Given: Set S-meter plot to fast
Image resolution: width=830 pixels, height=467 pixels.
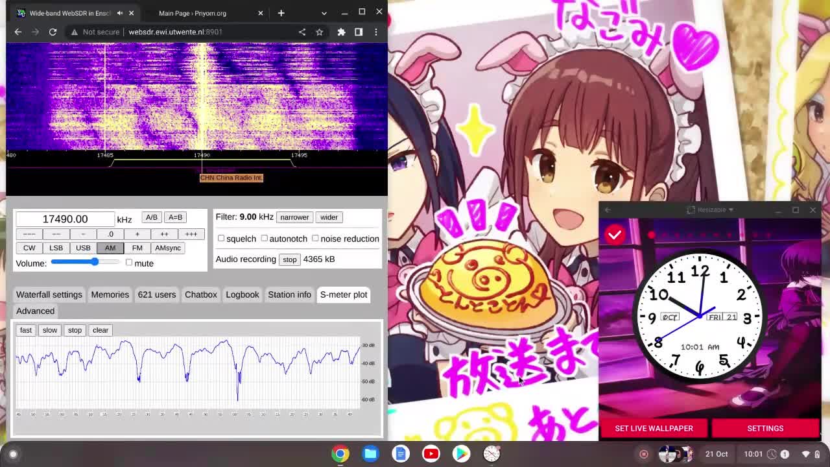Looking at the screenshot, I should 26,330.
